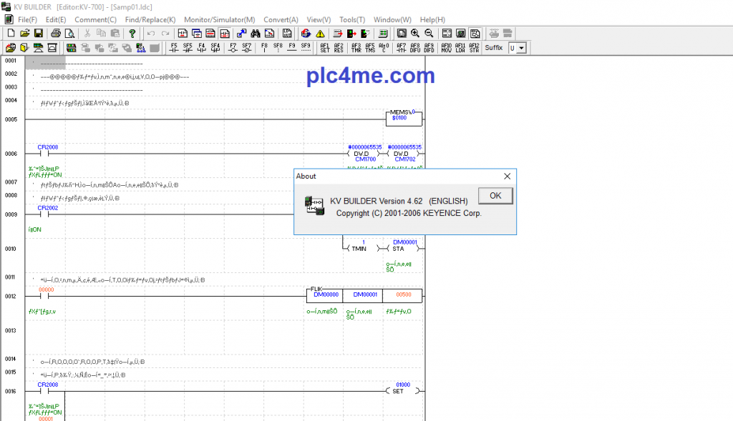The height and width of the screenshot is (421, 733).
Task: Insert an F7 output coil
Action: (233, 48)
